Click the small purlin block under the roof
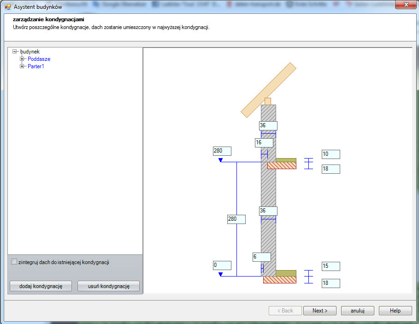419x324 pixels. click(267, 101)
